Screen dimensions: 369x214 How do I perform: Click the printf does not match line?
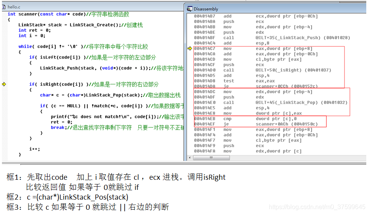pyautogui.click(x=117, y=117)
